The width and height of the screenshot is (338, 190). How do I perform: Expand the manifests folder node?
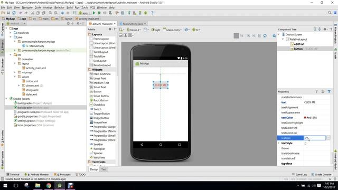[x=11, y=33]
